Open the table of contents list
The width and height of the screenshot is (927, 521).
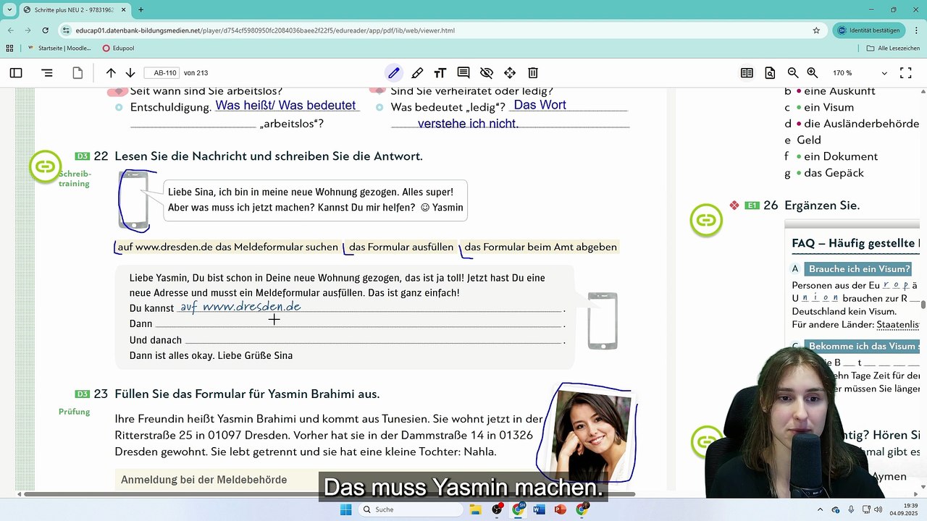pyautogui.click(x=47, y=73)
